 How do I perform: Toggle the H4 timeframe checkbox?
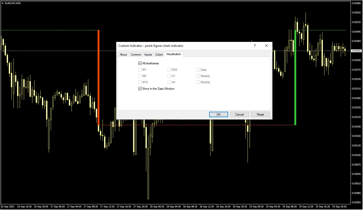point(169,82)
